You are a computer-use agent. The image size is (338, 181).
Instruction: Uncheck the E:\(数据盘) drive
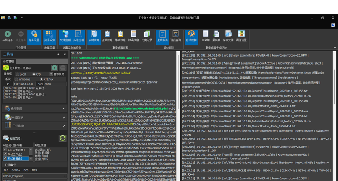coord(5,159)
